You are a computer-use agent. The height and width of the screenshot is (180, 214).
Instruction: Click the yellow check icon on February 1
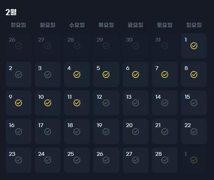pyautogui.click(x=194, y=46)
